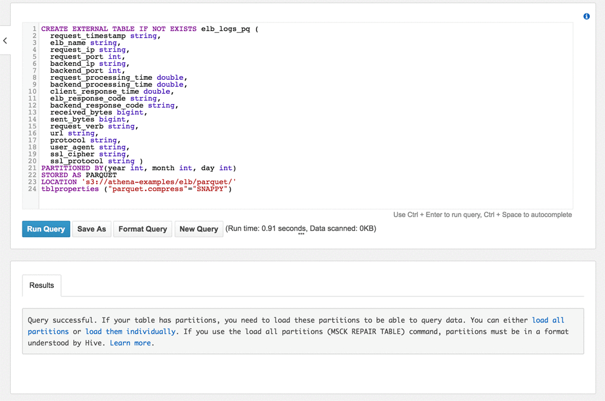Run the query
605x401 pixels.
pyautogui.click(x=46, y=229)
